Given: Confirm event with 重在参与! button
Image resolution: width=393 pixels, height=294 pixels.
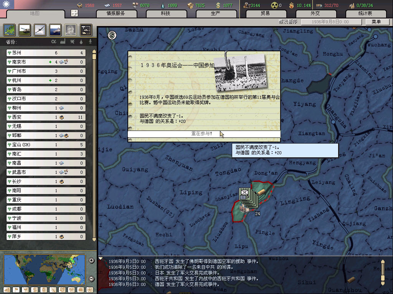Looking at the screenshot, I should coord(204,134).
